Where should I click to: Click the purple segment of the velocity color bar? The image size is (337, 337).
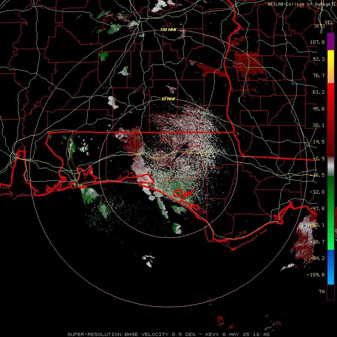331,42
